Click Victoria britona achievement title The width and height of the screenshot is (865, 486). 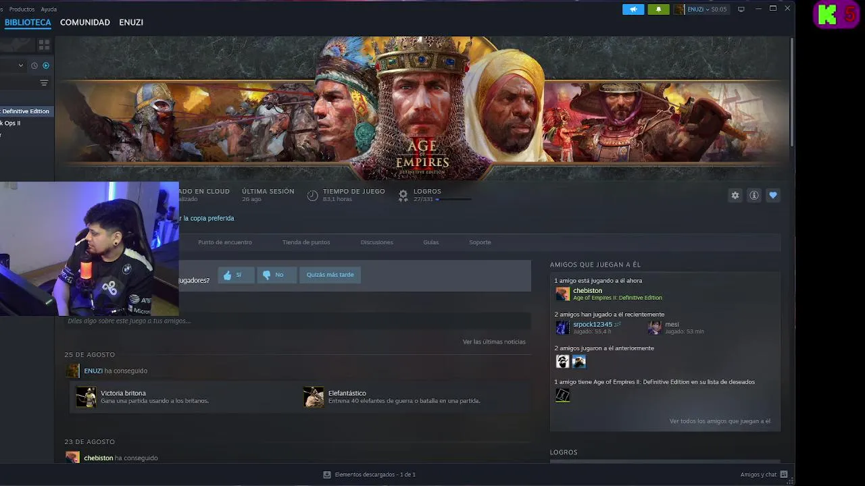tap(123, 393)
